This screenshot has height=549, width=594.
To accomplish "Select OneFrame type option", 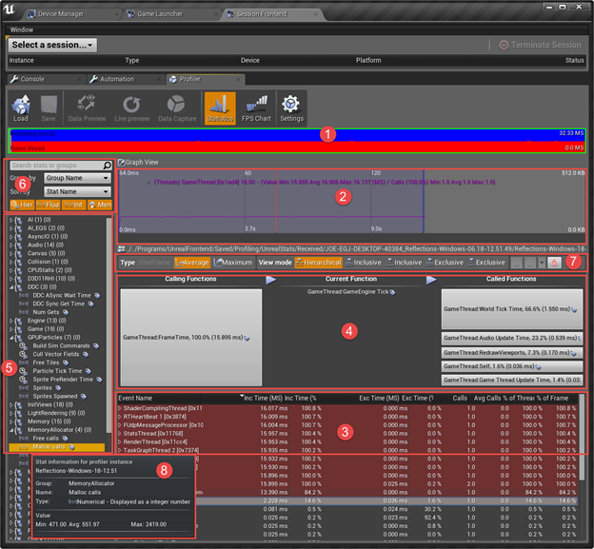I will tap(154, 263).
